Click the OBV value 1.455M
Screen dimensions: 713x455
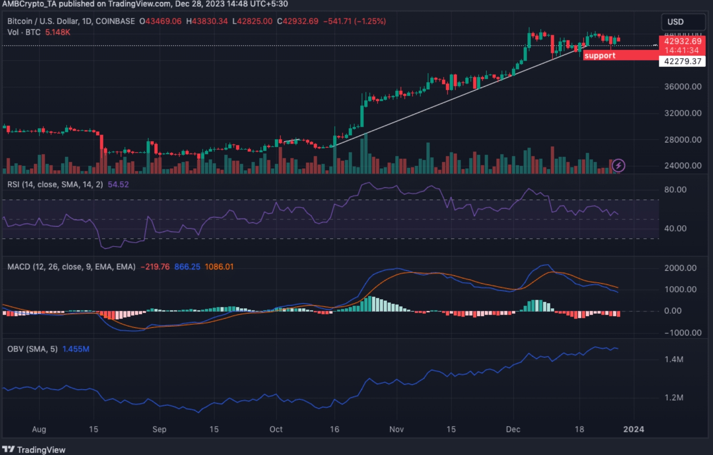tap(76, 349)
